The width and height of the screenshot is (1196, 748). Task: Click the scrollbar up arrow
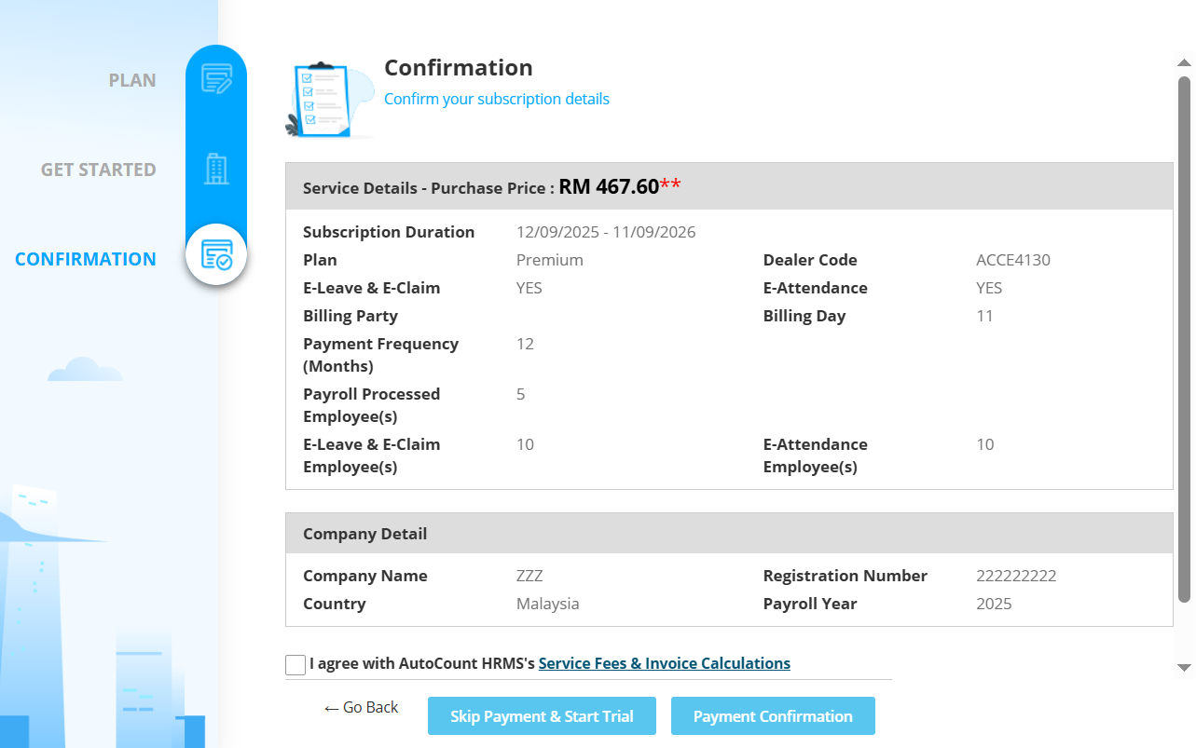[1184, 62]
